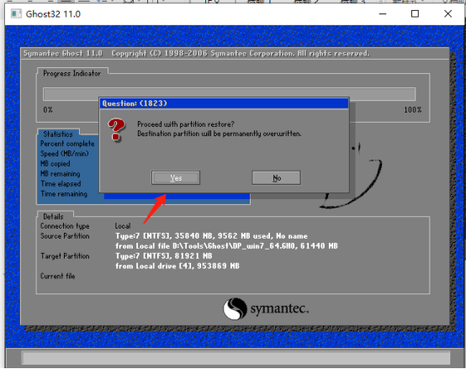Click the DP_win7_64.GHO file path line
Viewport: 466px width, 369px height.
coord(226,246)
